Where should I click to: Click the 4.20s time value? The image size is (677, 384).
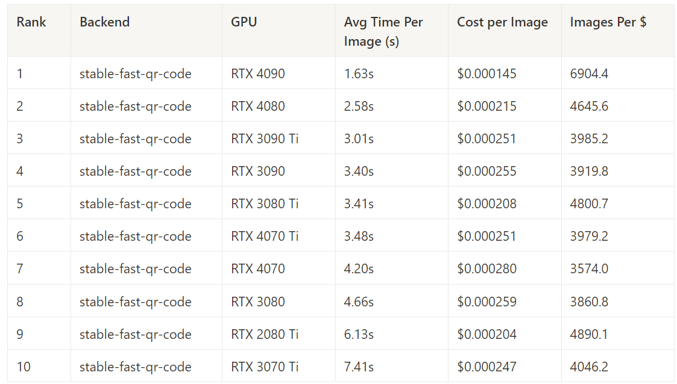coord(359,268)
